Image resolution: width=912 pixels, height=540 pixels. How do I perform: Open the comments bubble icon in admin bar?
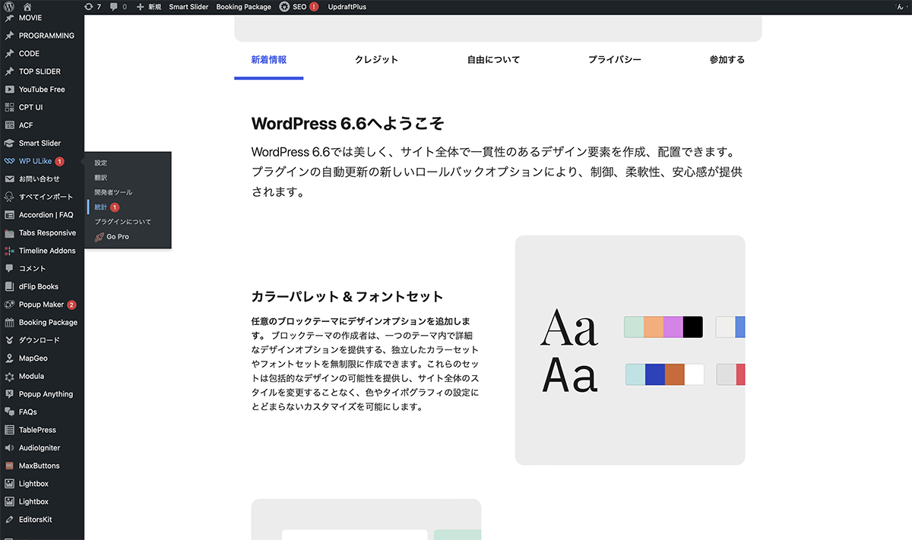pyautogui.click(x=114, y=7)
